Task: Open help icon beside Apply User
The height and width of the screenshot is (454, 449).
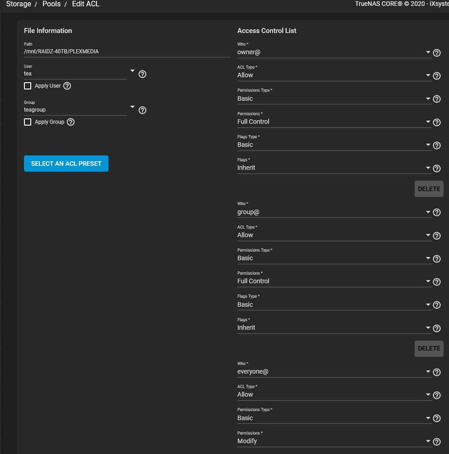Action: (x=67, y=86)
